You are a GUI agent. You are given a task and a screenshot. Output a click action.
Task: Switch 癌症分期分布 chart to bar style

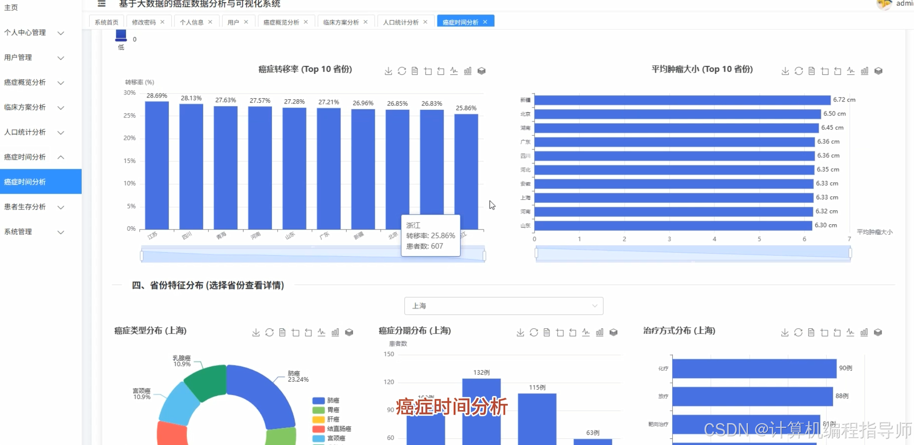(600, 332)
